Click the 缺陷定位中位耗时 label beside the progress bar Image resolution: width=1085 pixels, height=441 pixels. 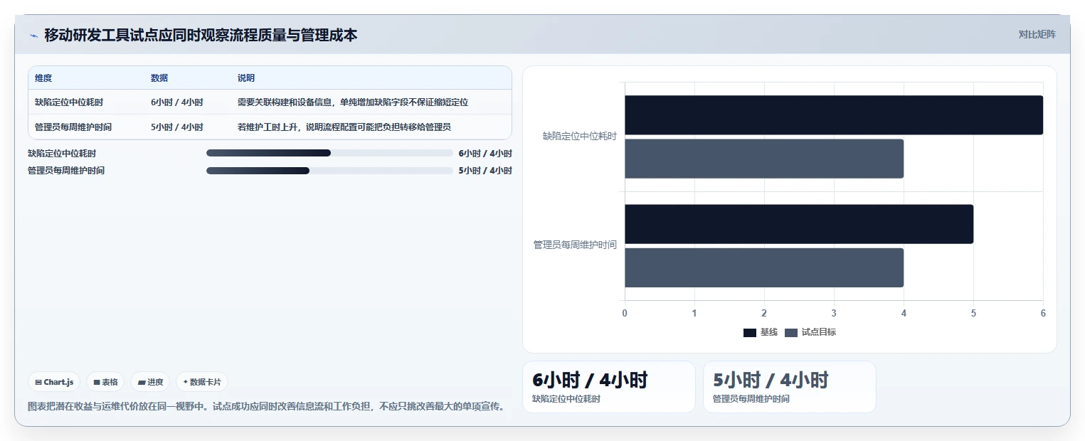pyautogui.click(x=62, y=153)
